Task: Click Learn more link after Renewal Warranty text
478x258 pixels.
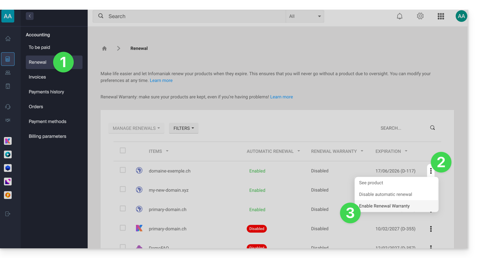Action: 282,97
